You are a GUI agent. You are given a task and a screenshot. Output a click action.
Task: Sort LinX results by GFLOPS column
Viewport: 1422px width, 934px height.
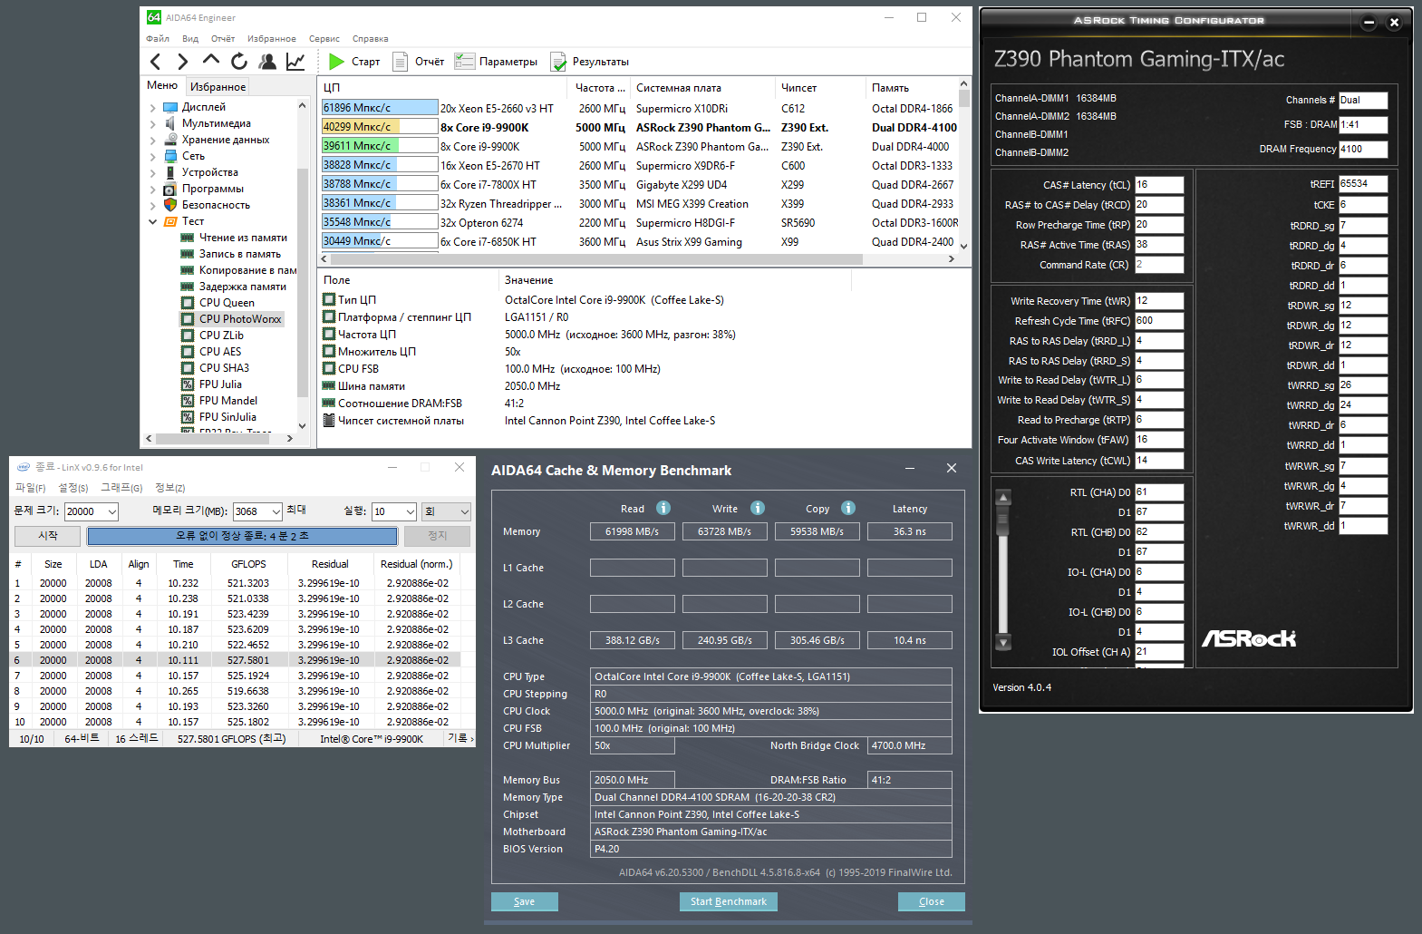click(248, 564)
